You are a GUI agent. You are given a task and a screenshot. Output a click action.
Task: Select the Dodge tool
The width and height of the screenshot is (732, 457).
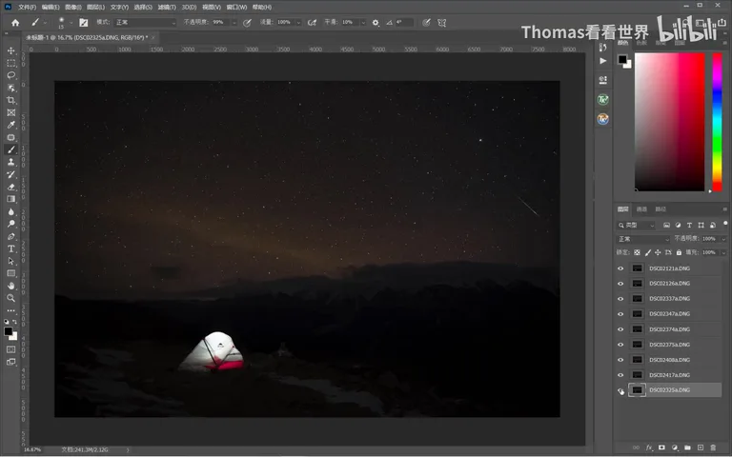pos(11,224)
